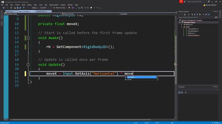Focus the Search Solution Explorer field
222x124 pixels.
click(197, 18)
